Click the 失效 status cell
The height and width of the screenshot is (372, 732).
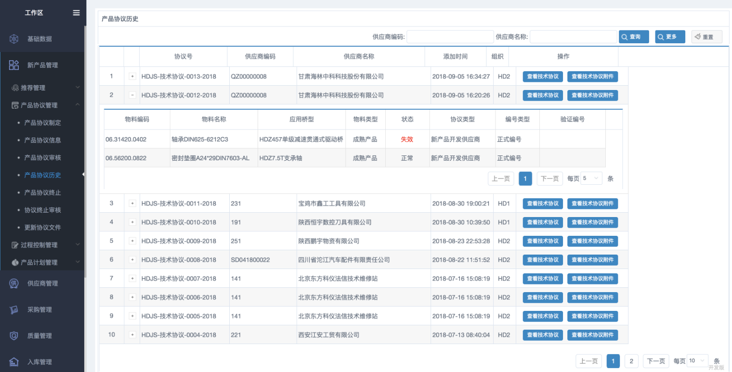click(407, 139)
